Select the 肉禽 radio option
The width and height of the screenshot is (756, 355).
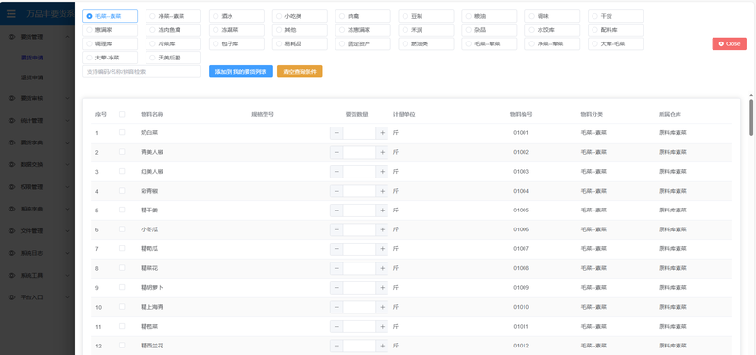pos(363,16)
